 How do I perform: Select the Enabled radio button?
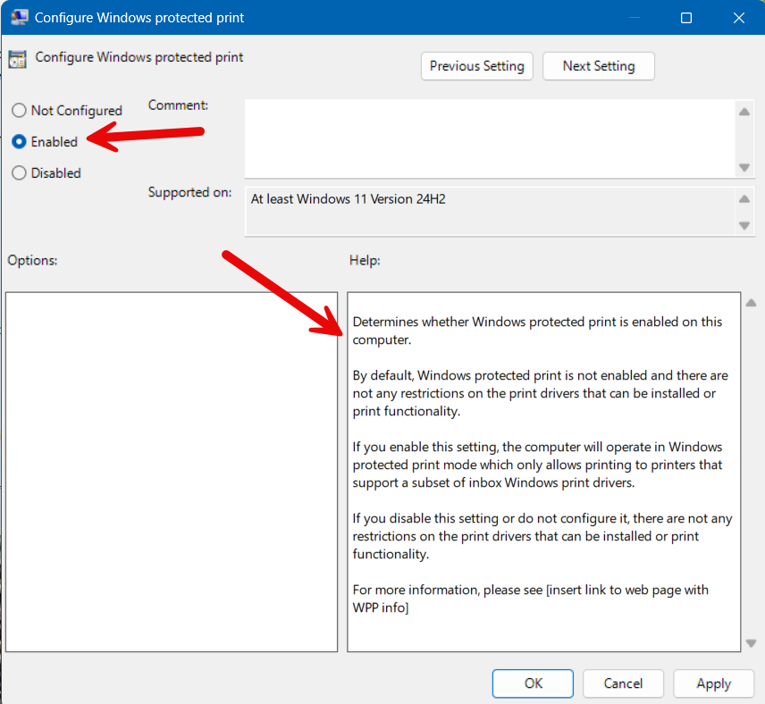(x=19, y=141)
